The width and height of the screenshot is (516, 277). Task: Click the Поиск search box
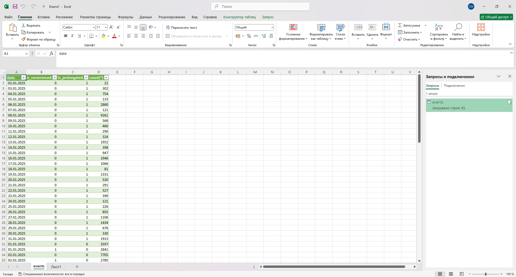(260, 6)
